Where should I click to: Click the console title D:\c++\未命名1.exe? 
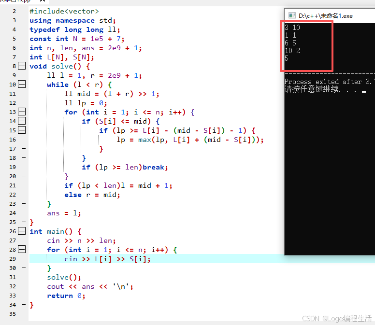(326, 16)
